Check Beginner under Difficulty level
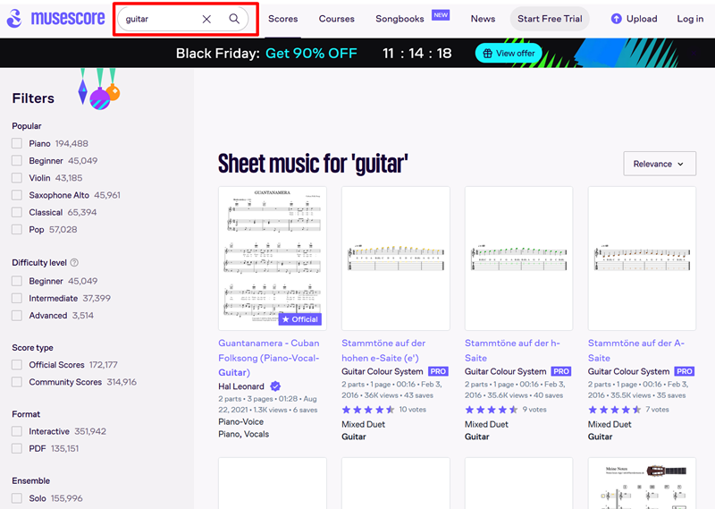 pyautogui.click(x=17, y=281)
